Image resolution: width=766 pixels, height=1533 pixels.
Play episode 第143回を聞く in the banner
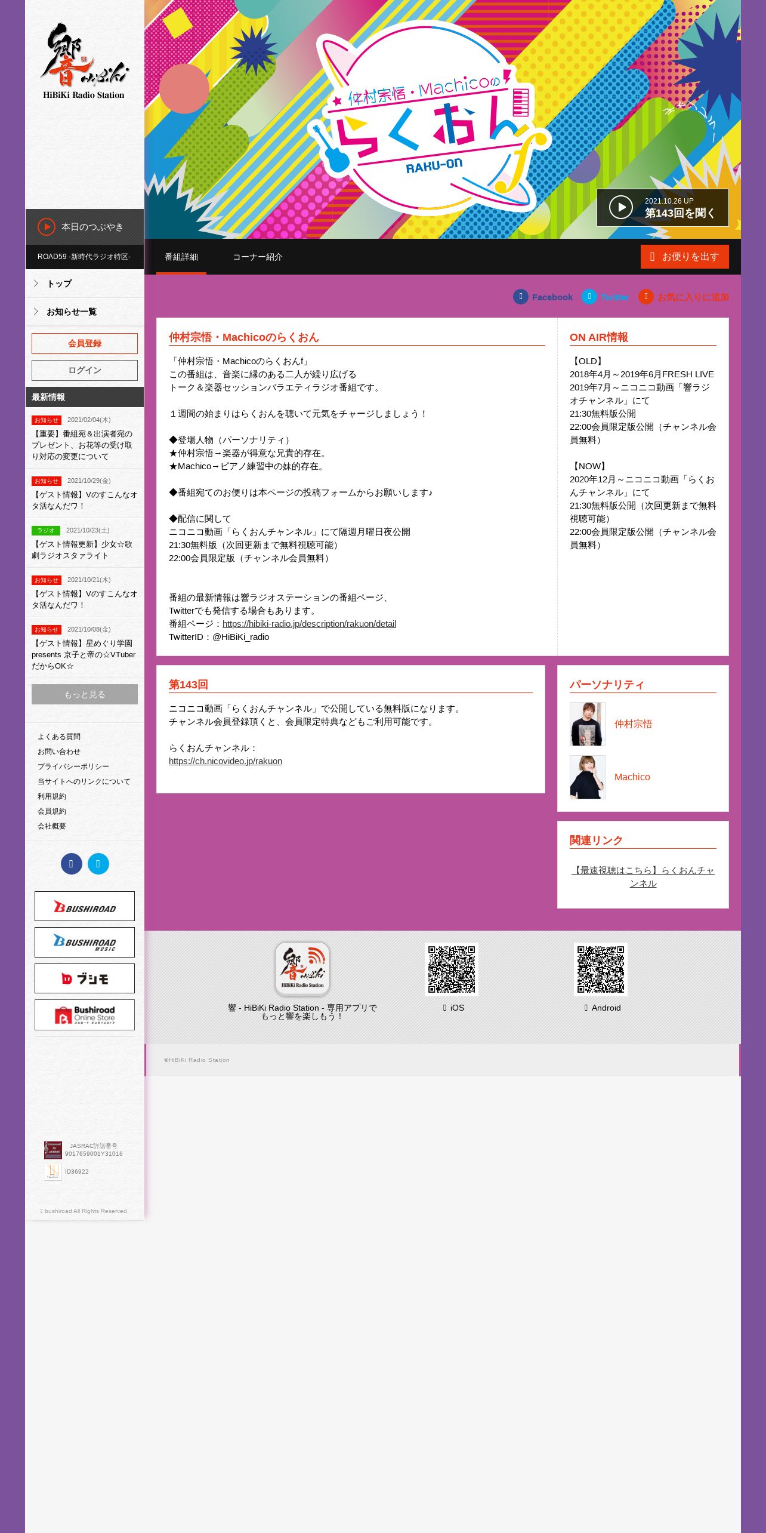(x=662, y=208)
